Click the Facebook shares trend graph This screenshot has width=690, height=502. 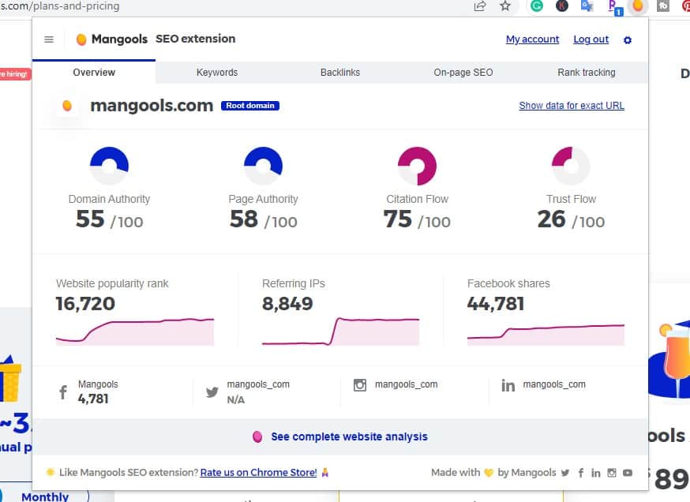[546, 335]
